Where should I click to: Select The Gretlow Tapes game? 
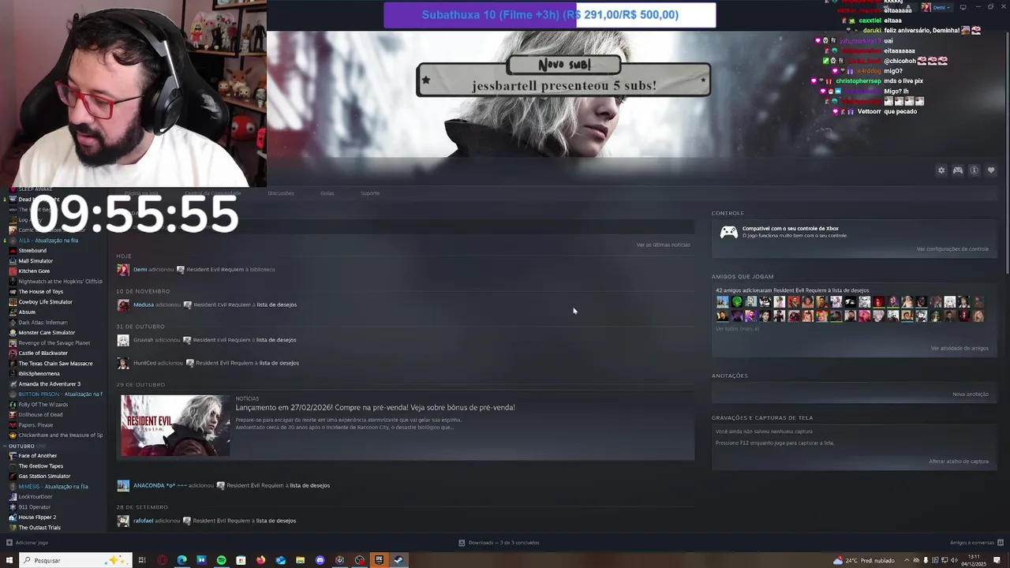[x=40, y=466]
